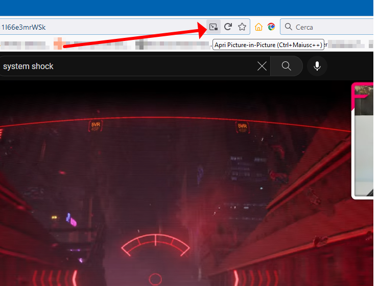Clear the YouTube search text with X
Viewport: 379px width, 286px height.
point(262,66)
